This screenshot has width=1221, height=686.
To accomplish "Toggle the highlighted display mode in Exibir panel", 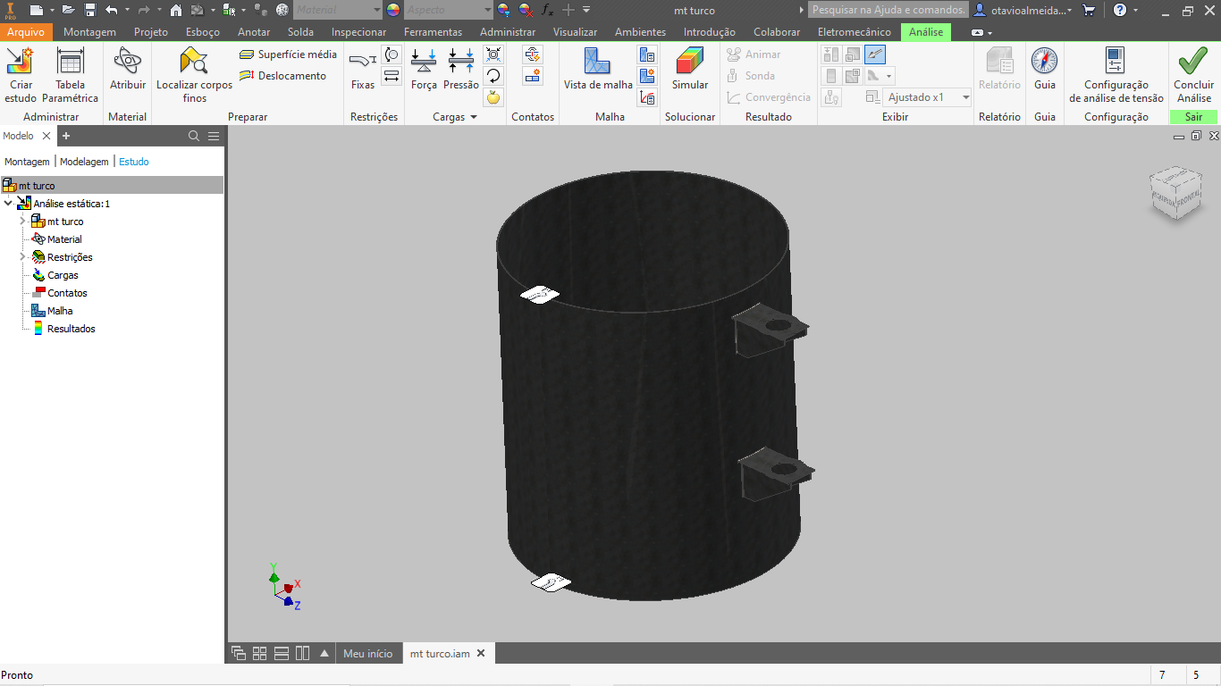I will [x=874, y=54].
